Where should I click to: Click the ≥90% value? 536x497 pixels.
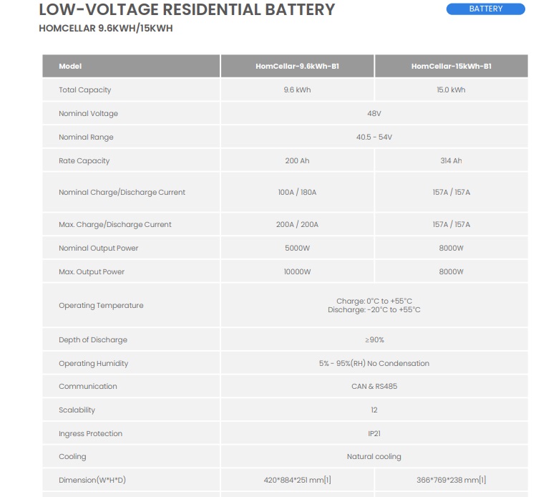tap(374, 339)
